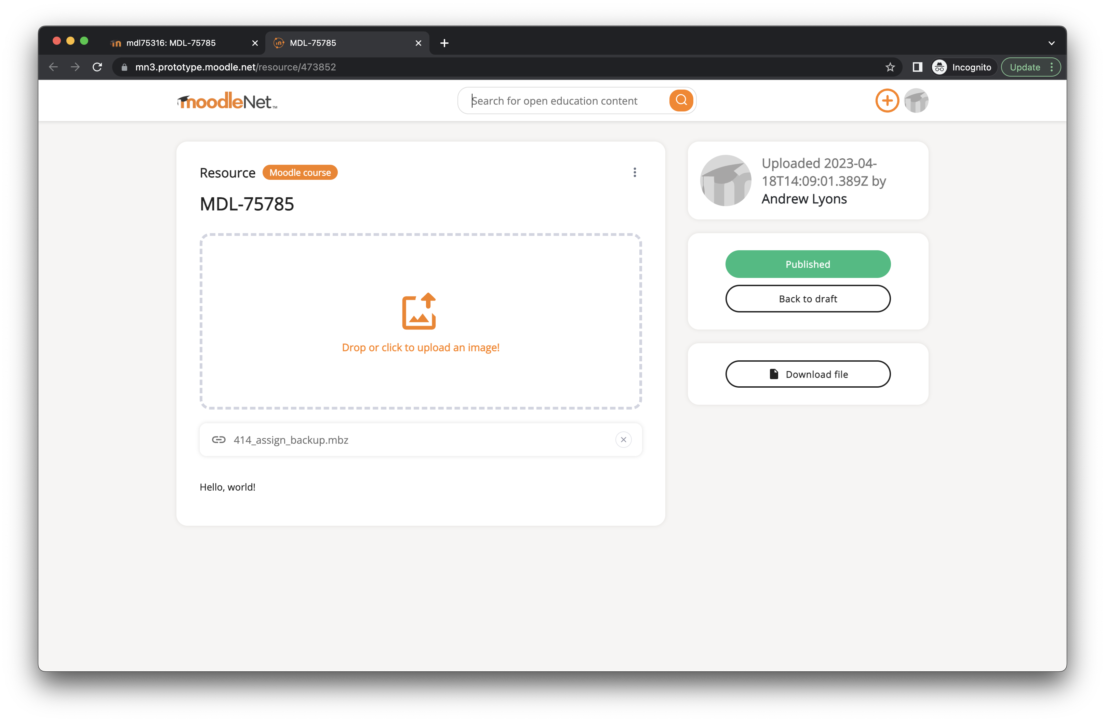Click the Moodle course badge
The width and height of the screenshot is (1105, 722).
pyautogui.click(x=300, y=172)
